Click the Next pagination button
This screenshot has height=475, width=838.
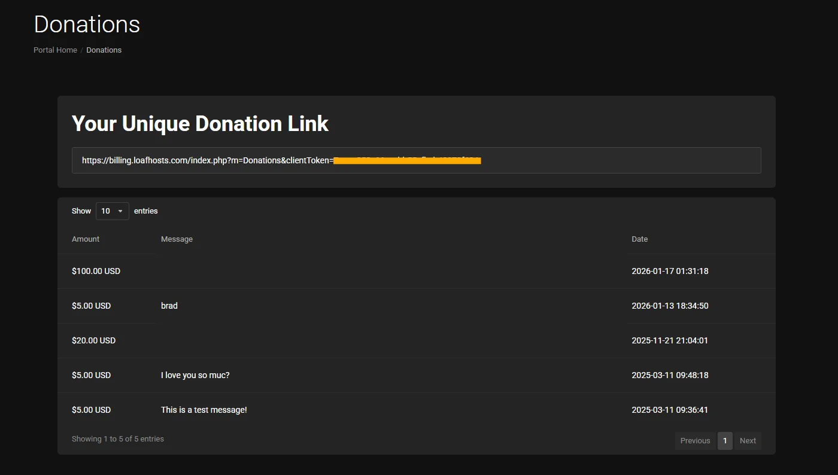tap(748, 440)
